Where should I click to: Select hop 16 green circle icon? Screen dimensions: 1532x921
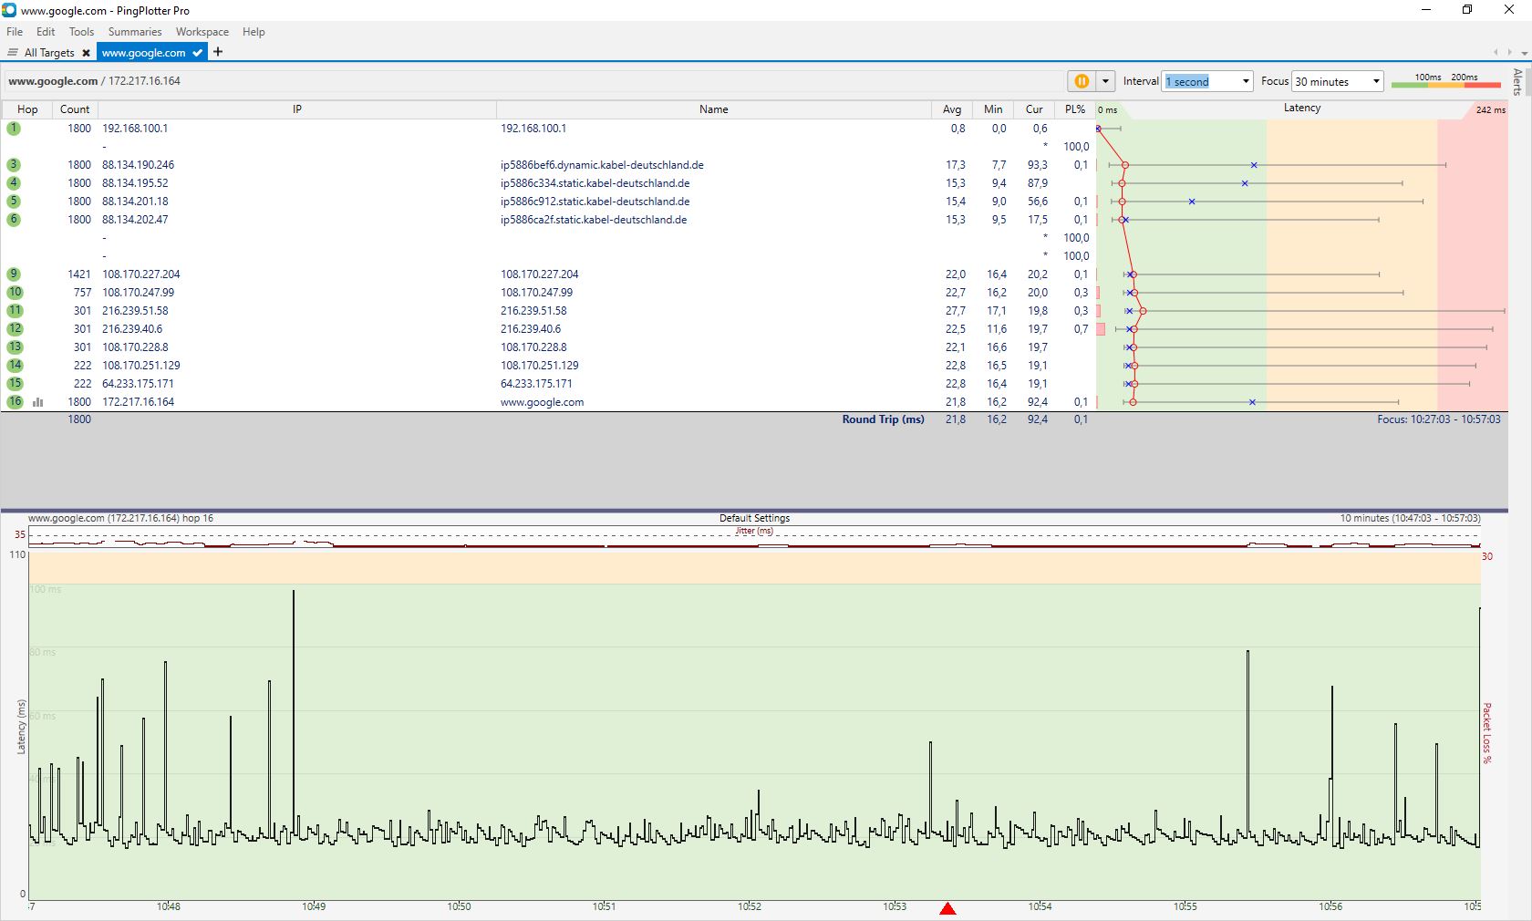point(15,402)
